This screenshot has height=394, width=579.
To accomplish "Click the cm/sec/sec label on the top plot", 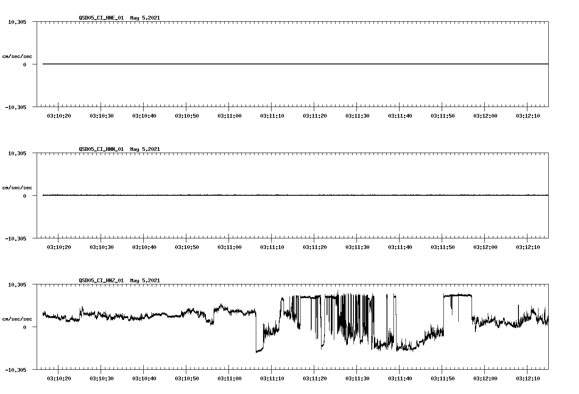I will tap(17, 56).
